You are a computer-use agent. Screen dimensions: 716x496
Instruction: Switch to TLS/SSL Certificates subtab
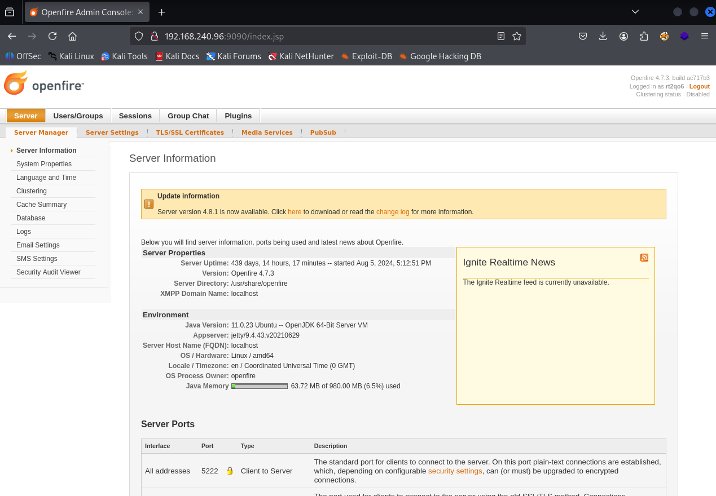click(190, 132)
